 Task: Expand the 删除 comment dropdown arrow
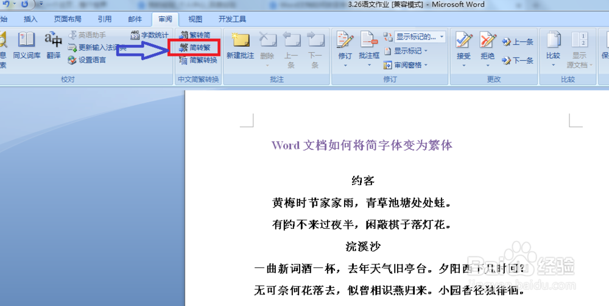[x=267, y=66]
